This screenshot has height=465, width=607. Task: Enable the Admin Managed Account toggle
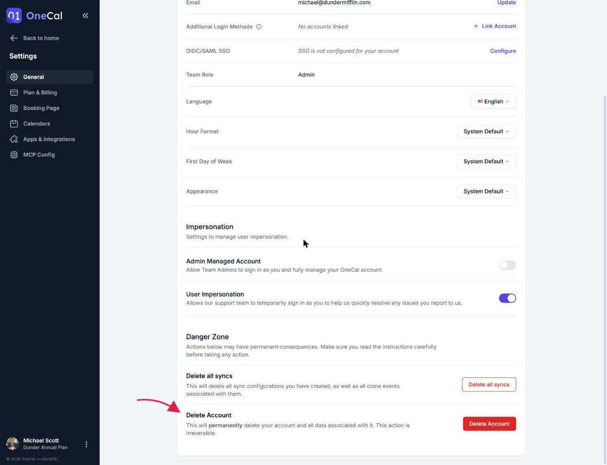click(507, 265)
